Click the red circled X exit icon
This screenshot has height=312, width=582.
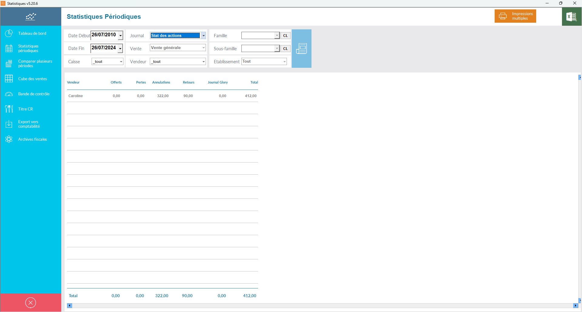pos(31,303)
